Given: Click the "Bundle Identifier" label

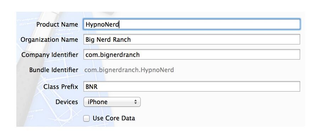Looking at the screenshot, I should click(54, 70).
